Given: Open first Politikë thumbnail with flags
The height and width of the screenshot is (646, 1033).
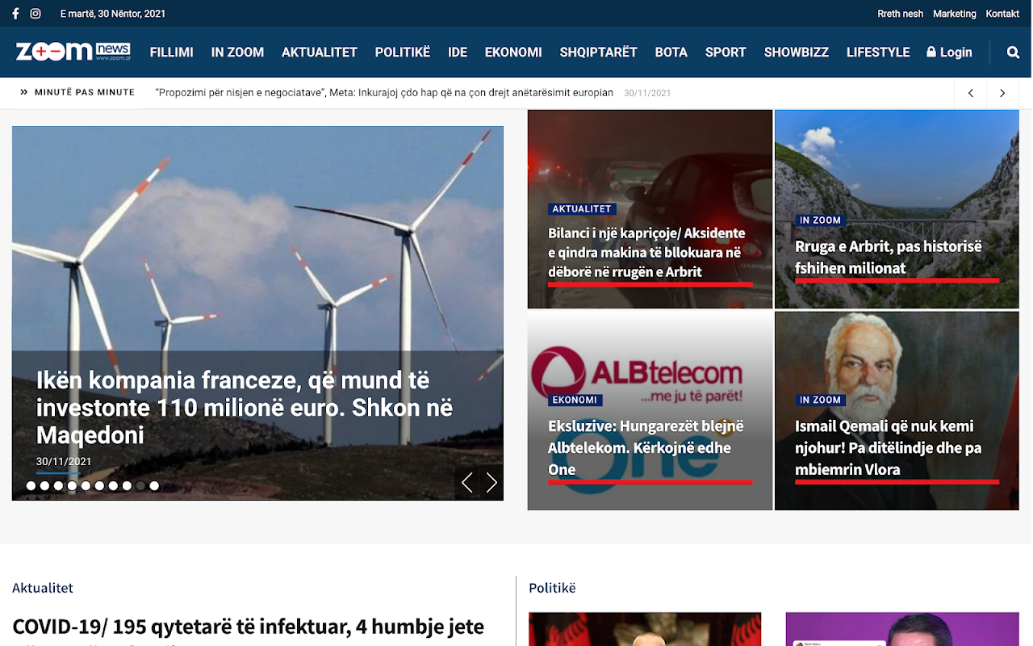Looking at the screenshot, I should pos(645,629).
